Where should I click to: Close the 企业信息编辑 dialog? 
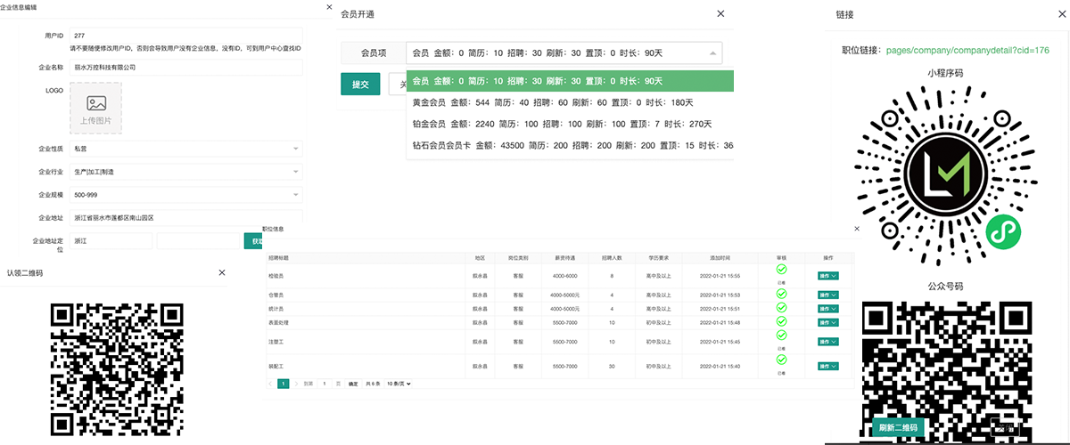pos(331,5)
